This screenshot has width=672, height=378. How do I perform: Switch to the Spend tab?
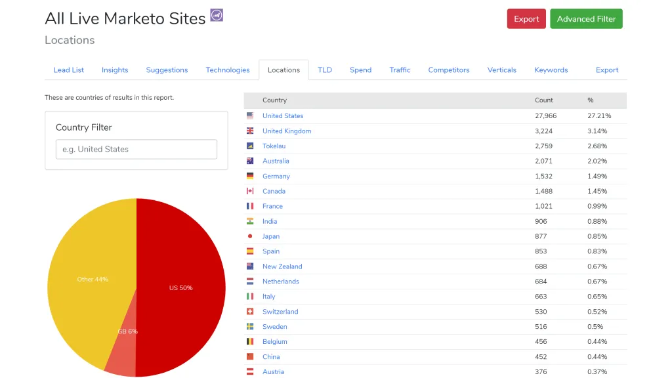tap(360, 70)
